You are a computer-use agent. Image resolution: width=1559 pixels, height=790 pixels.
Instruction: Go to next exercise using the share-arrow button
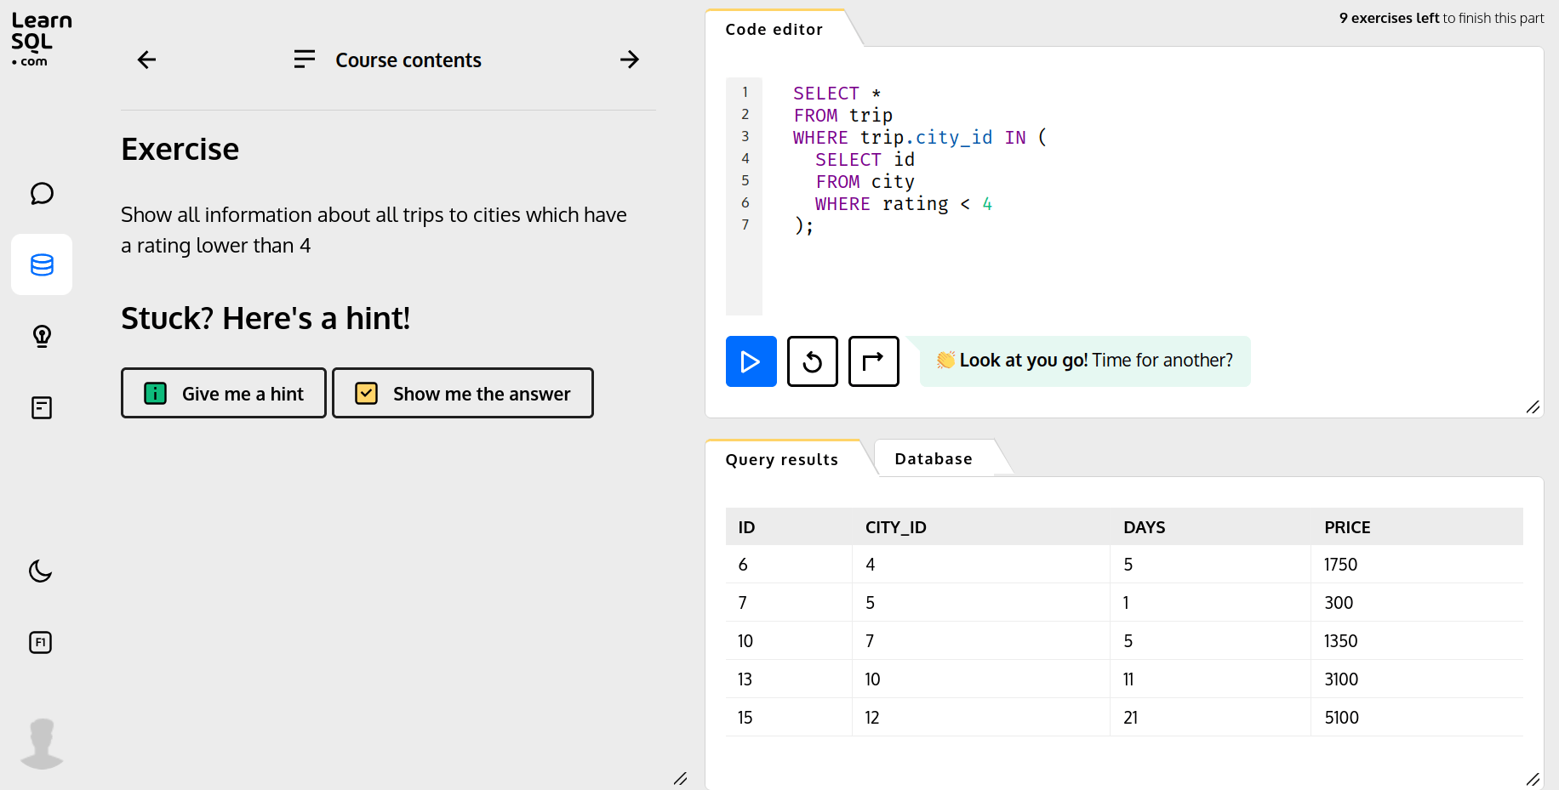(873, 361)
